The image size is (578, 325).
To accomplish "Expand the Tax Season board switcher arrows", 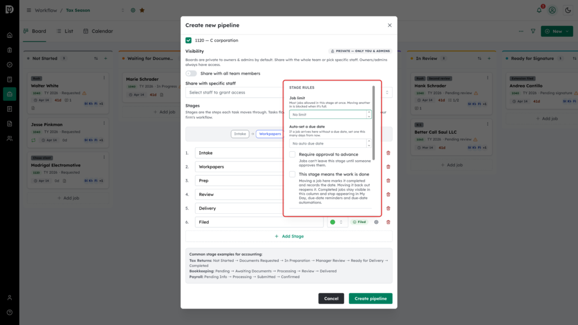I will (122, 10).
